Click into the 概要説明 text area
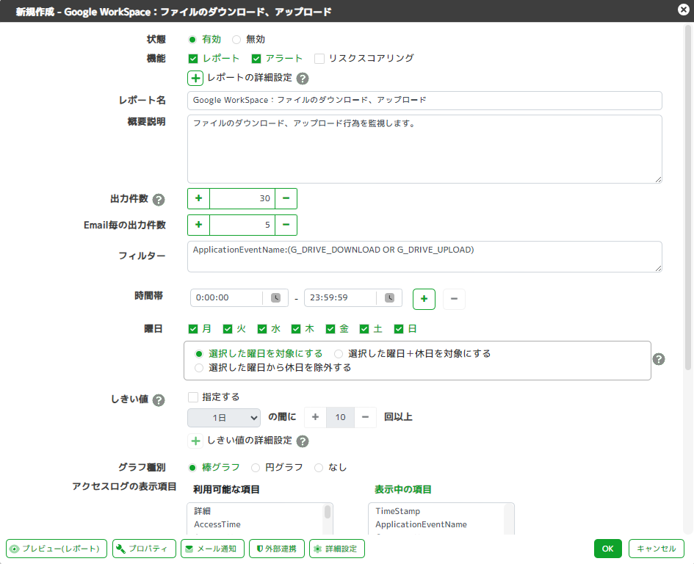Image resolution: width=694 pixels, height=564 pixels. (425, 149)
